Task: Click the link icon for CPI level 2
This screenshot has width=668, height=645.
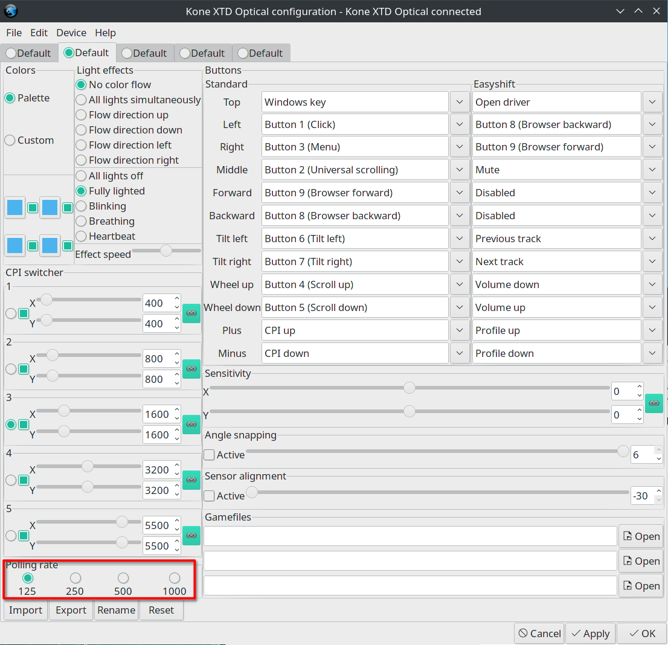Action: click(191, 369)
